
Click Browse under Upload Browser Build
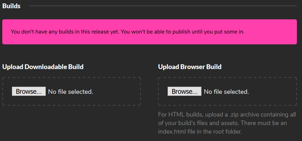click(184, 92)
